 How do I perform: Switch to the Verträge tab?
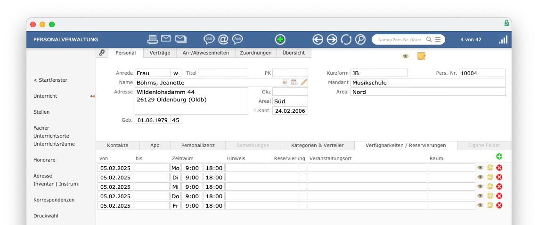pos(160,53)
